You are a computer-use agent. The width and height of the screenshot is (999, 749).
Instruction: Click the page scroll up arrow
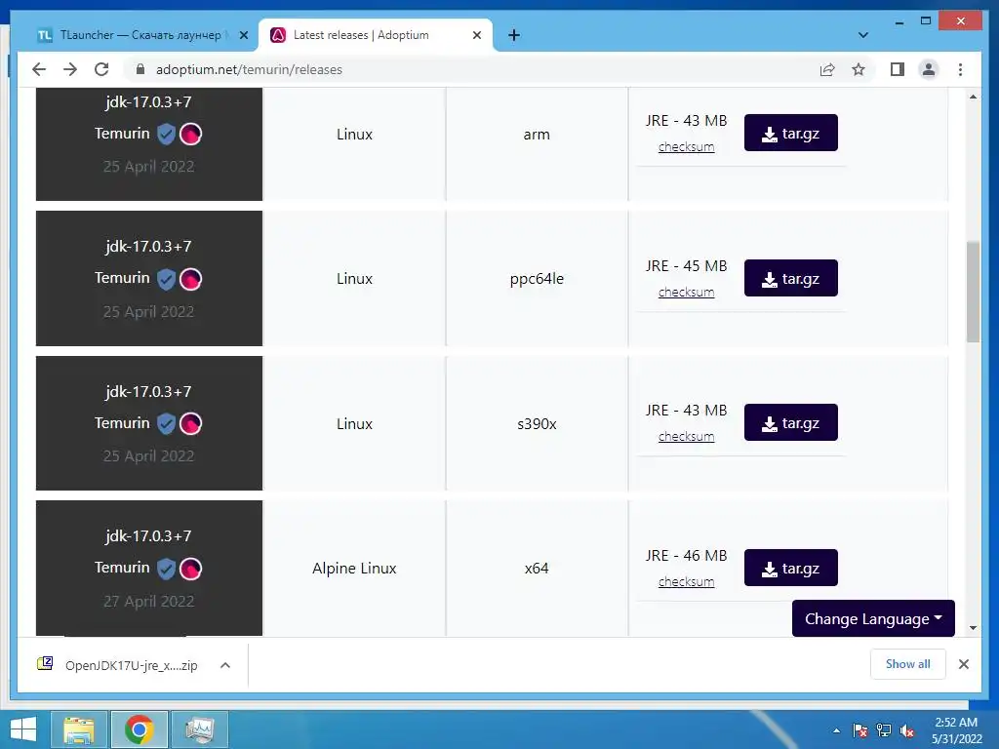pyautogui.click(x=973, y=97)
